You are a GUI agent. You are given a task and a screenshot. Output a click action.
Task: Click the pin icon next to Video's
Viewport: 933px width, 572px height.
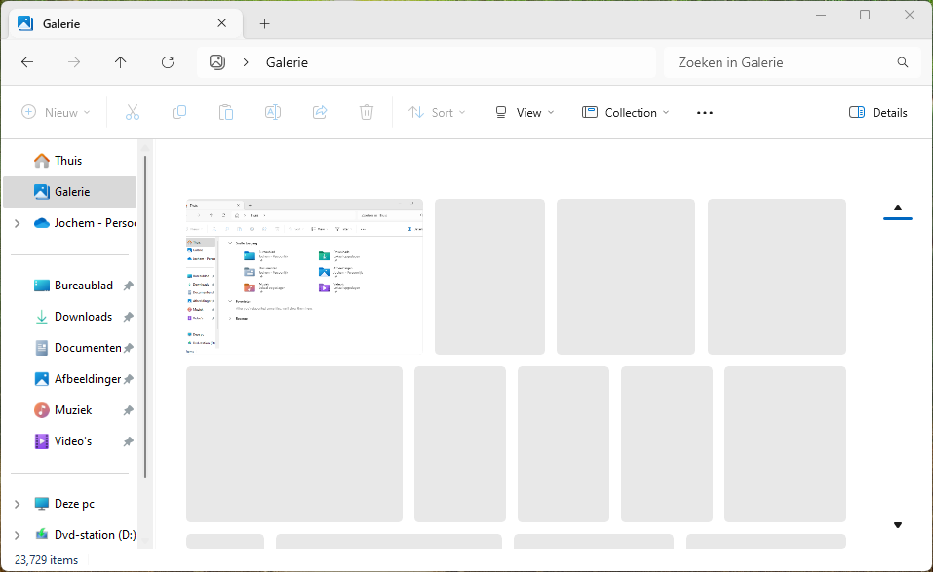(x=128, y=441)
